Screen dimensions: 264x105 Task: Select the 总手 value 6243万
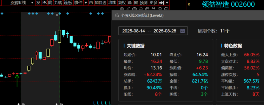[x=155, y=81]
